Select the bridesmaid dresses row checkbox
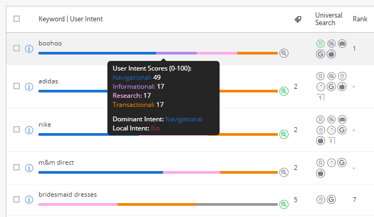 pyautogui.click(x=17, y=199)
